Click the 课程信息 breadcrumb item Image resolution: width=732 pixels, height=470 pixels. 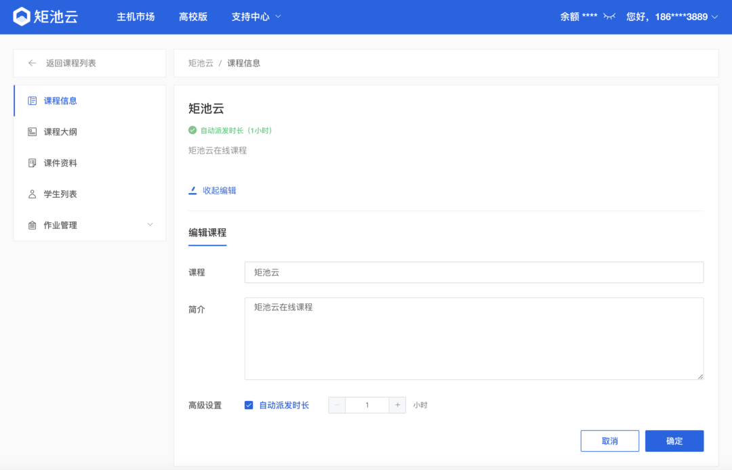coord(244,63)
